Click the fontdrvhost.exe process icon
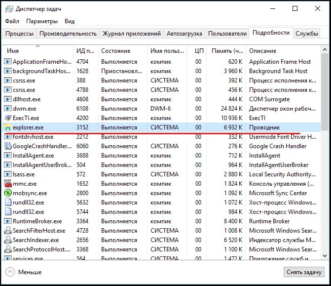The width and height of the screenshot is (331, 286). pyautogui.click(x=8, y=137)
